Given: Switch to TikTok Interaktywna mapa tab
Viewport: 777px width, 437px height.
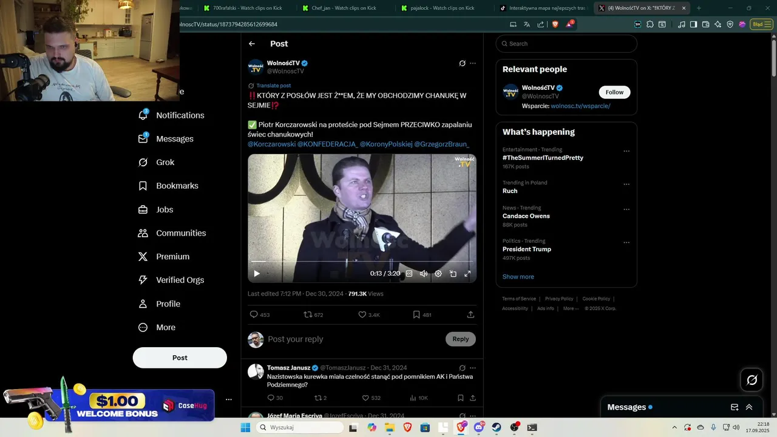Looking at the screenshot, I should click(x=542, y=8).
